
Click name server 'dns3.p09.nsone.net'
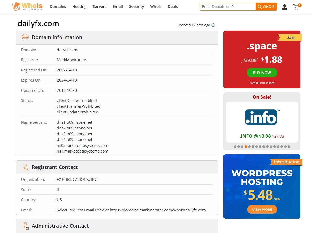point(74,134)
